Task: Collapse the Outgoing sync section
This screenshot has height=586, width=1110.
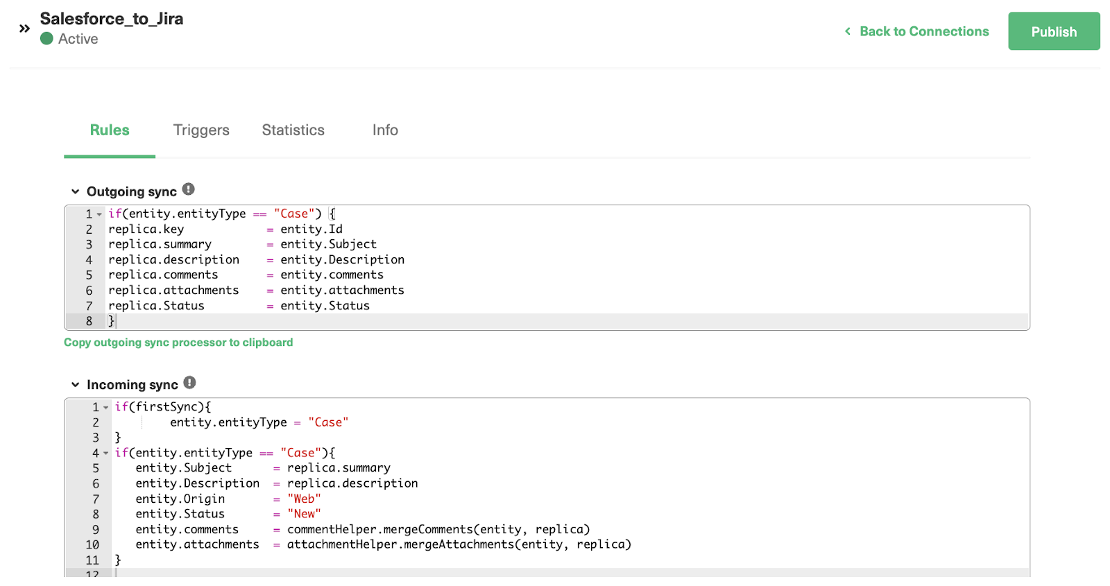Action: click(x=75, y=191)
